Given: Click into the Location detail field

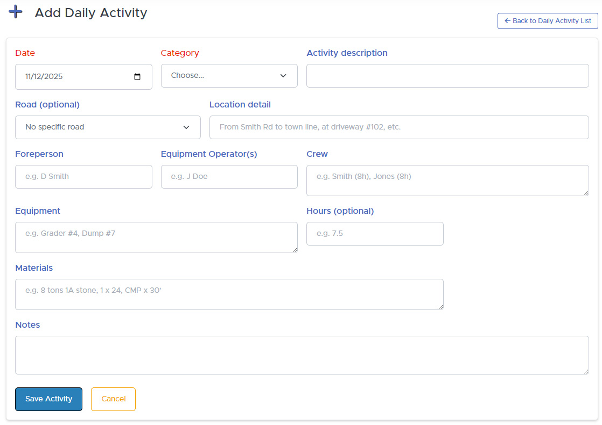Looking at the screenshot, I should (398, 127).
